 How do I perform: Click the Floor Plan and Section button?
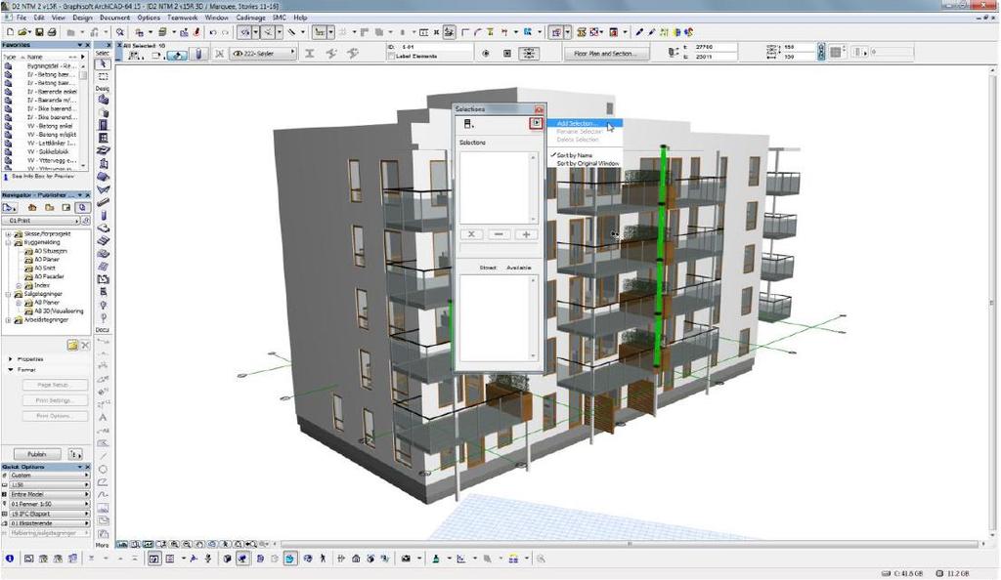606,54
